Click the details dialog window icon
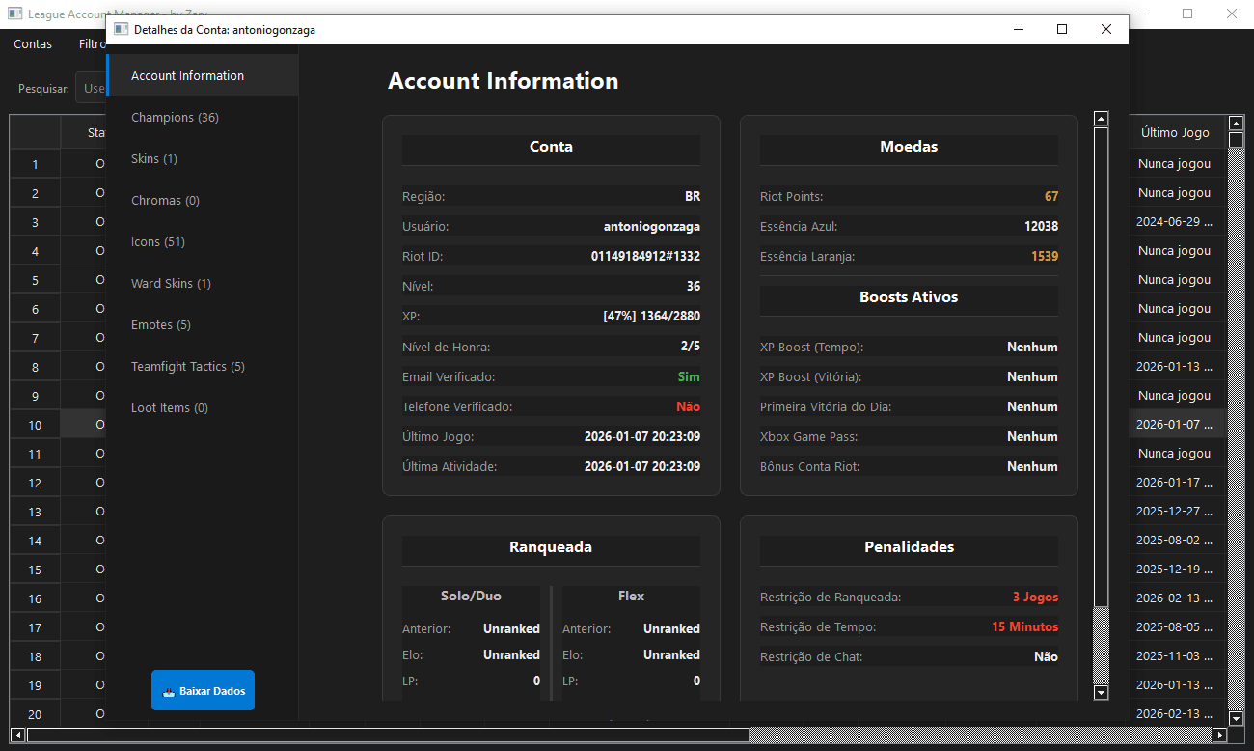Screen dimensions: 1254x751 [122, 29]
